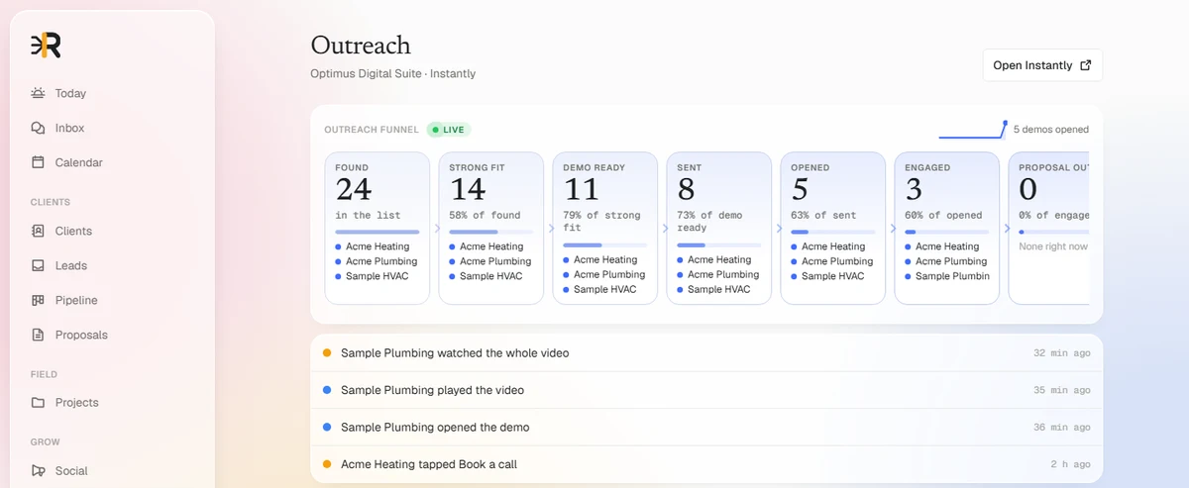Click Acme Plumbing in the Sent card
Viewport: 1189px width, 488px height.
(x=723, y=275)
